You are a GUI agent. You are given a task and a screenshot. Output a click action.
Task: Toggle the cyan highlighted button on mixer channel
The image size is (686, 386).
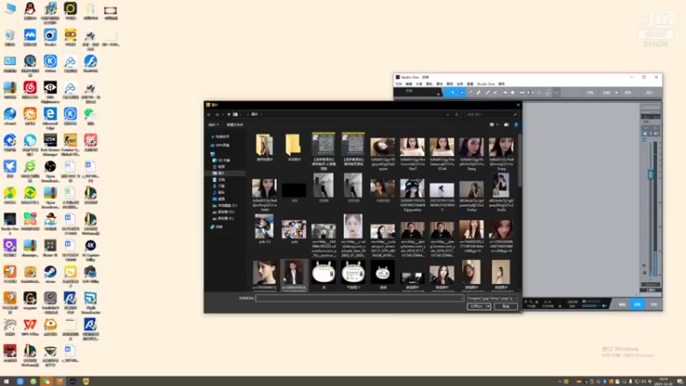click(x=645, y=134)
